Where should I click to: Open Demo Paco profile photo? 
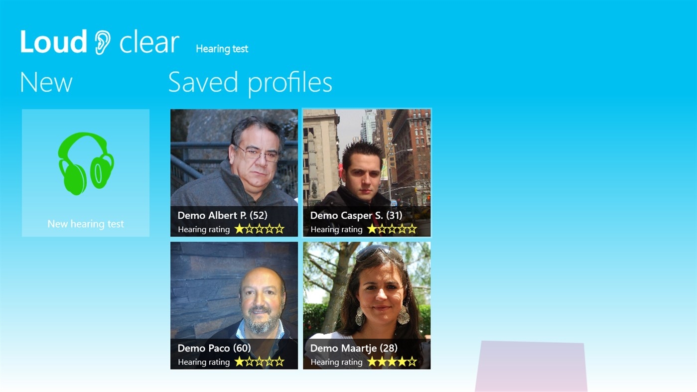coord(234,290)
